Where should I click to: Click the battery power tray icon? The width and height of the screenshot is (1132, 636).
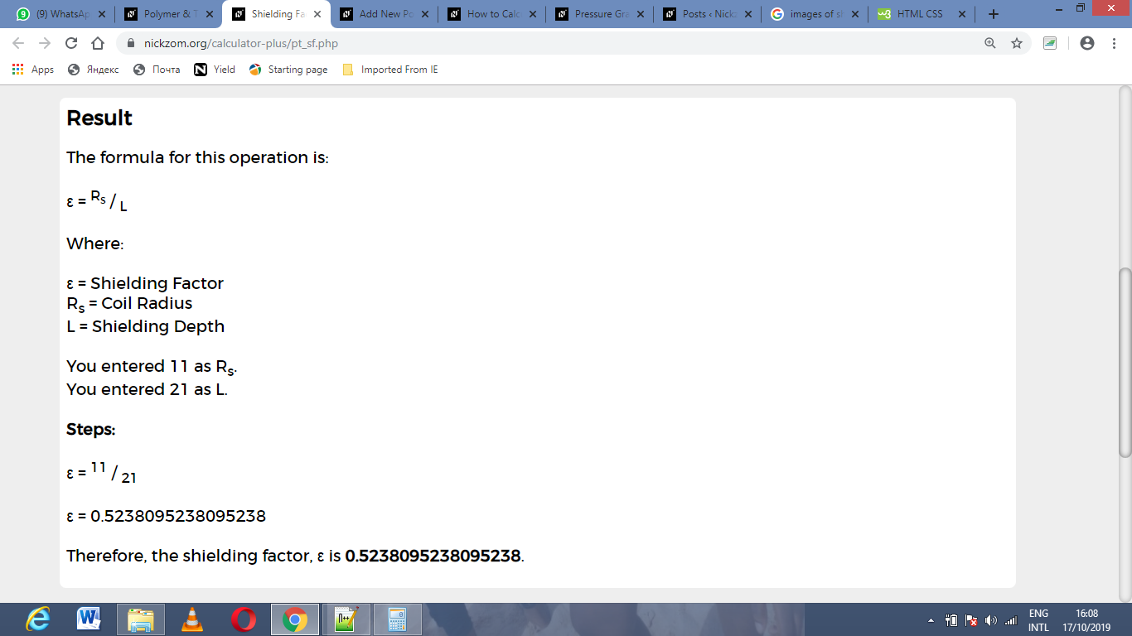[x=951, y=620]
